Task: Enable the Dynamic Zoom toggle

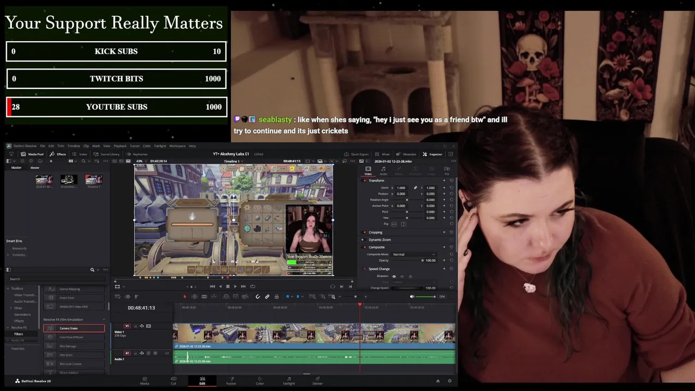Action: pyautogui.click(x=363, y=239)
